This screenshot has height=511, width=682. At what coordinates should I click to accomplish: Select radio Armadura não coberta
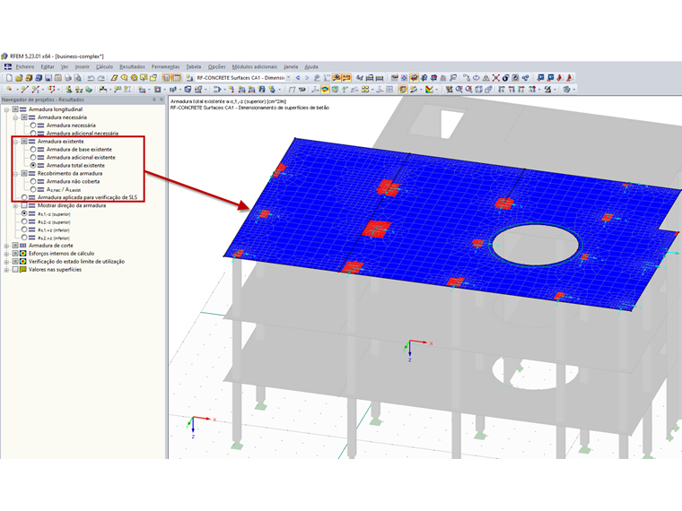pyautogui.click(x=33, y=181)
